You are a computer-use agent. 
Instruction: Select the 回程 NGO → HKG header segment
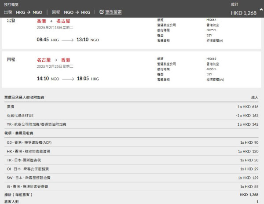click(72, 12)
